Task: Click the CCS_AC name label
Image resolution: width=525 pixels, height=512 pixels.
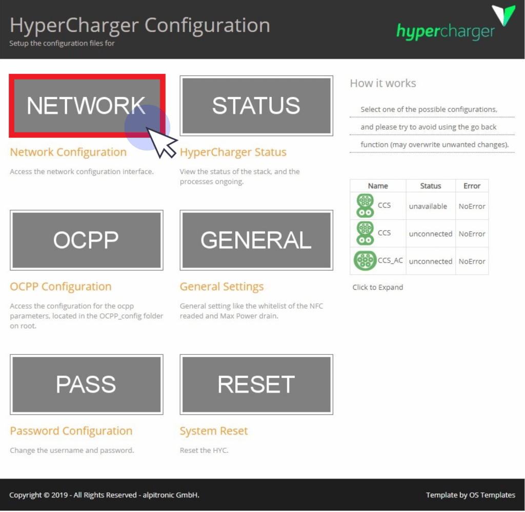Action: click(x=390, y=260)
